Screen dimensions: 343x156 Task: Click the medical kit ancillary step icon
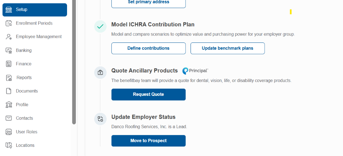tap(100, 73)
